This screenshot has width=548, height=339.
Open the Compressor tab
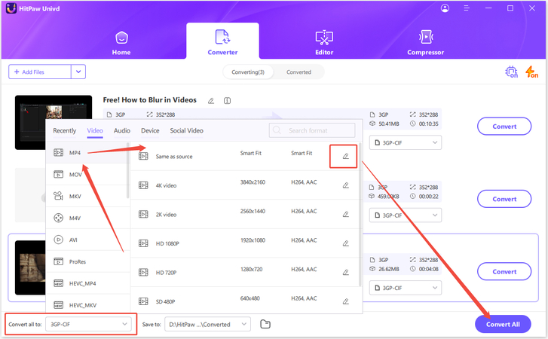[425, 43]
